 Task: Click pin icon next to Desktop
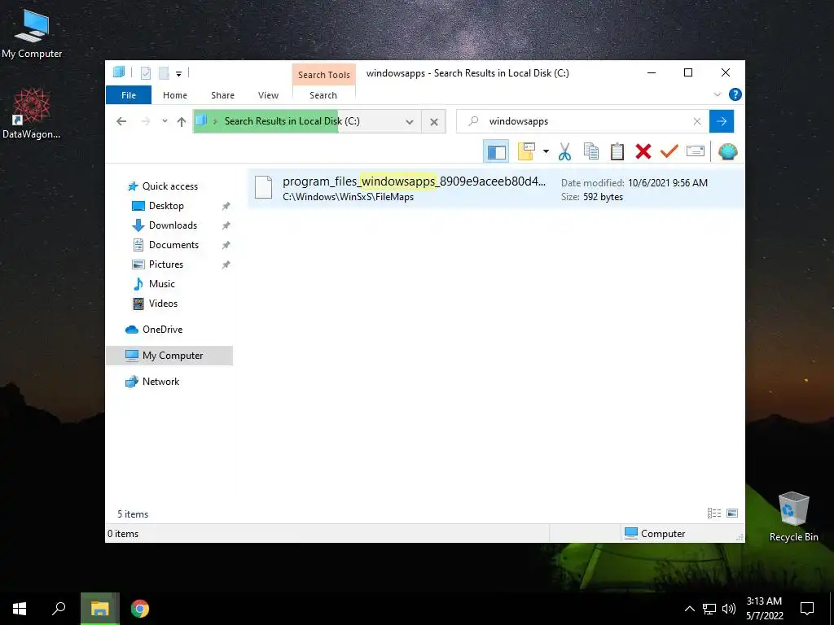pos(226,206)
